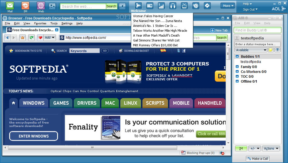Open the Music headphones icon
Image resolution: width=288 pixels, height=163 pixels.
coord(173,6)
